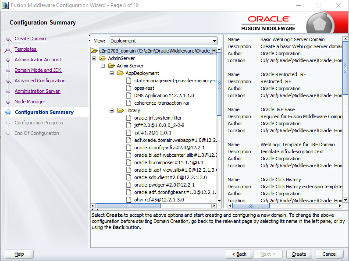
Task: Select the adf.oracle.domain.webapp library row
Action: point(175,140)
